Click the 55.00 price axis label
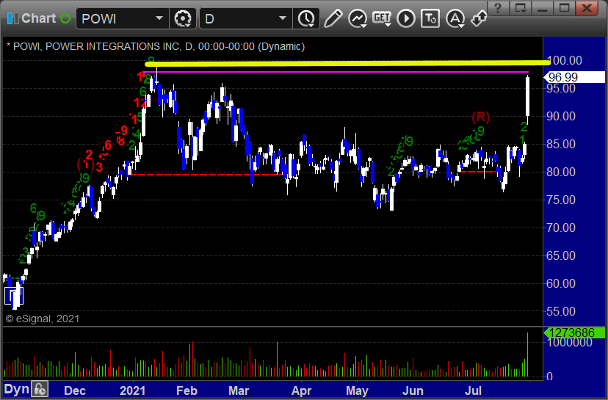Viewport: 608px width, 400px height. coord(561,311)
